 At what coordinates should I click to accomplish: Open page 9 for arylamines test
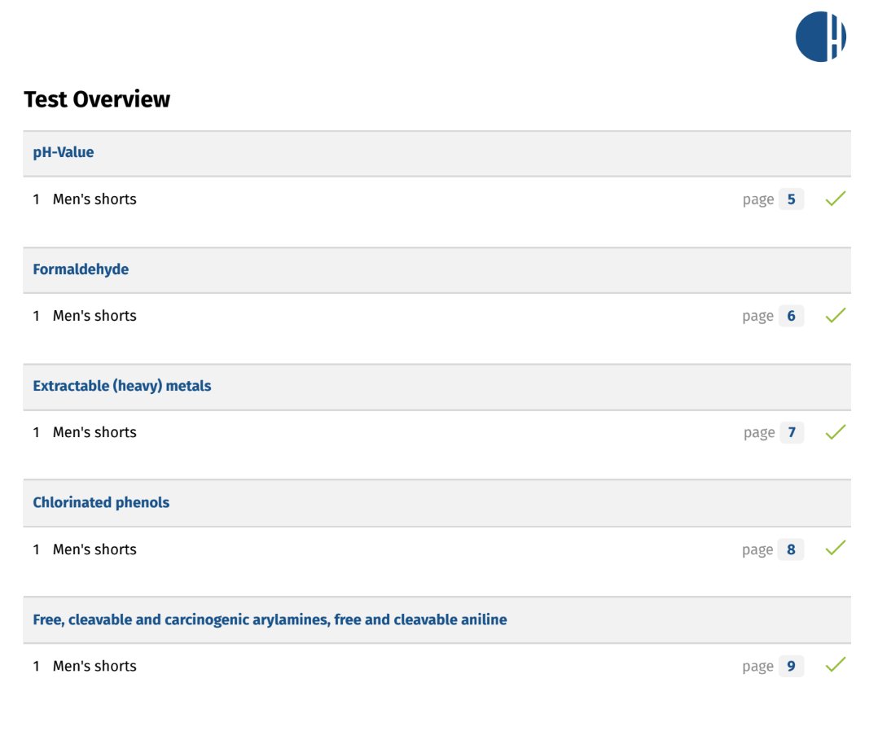click(791, 666)
